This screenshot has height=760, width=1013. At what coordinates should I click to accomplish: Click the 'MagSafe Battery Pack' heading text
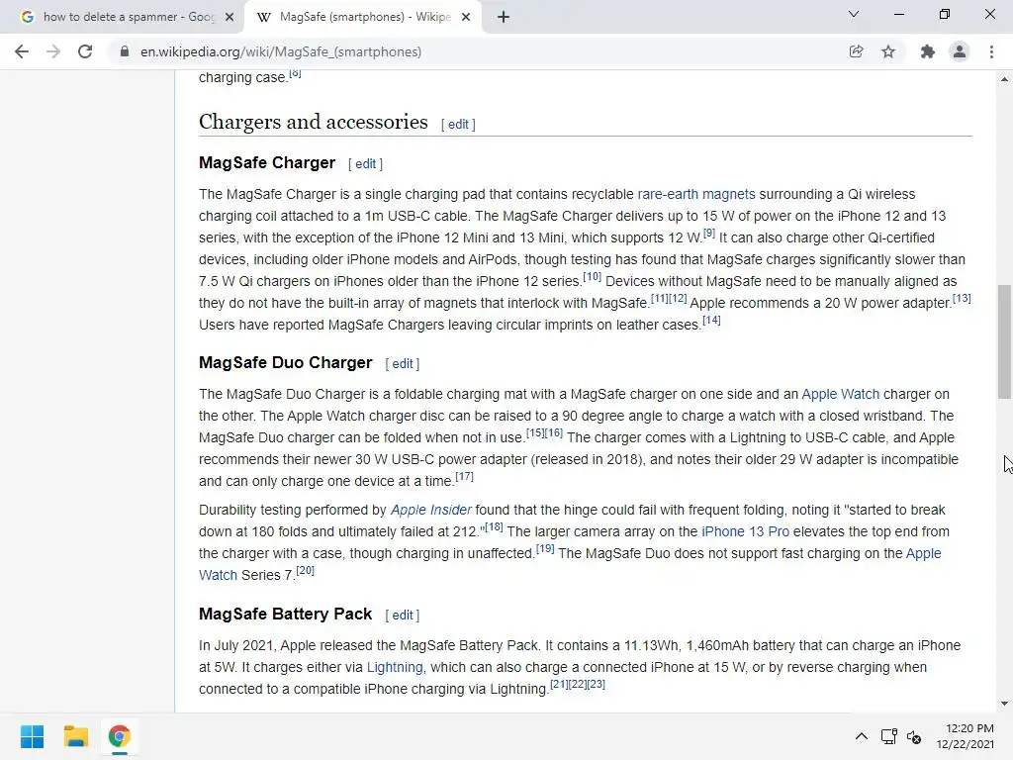click(286, 614)
